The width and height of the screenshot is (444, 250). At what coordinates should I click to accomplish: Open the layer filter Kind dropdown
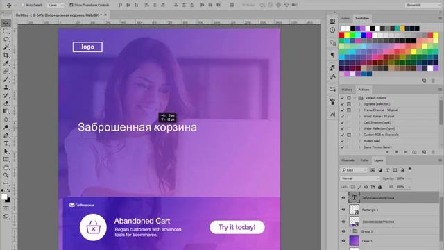click(354, 170)
